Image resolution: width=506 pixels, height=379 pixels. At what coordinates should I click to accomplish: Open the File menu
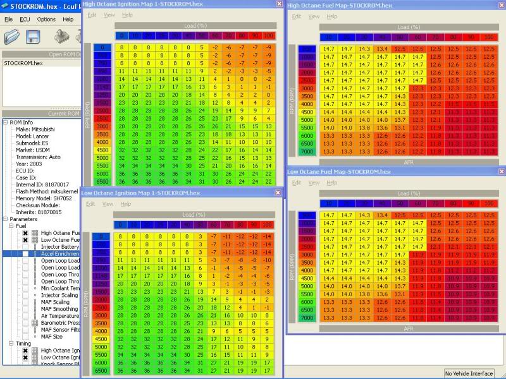tap(8, 20)
